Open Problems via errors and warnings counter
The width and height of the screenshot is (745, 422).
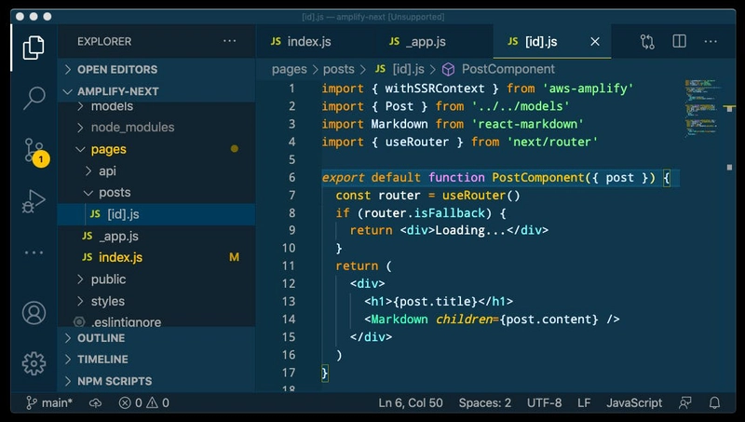point(144,403)
